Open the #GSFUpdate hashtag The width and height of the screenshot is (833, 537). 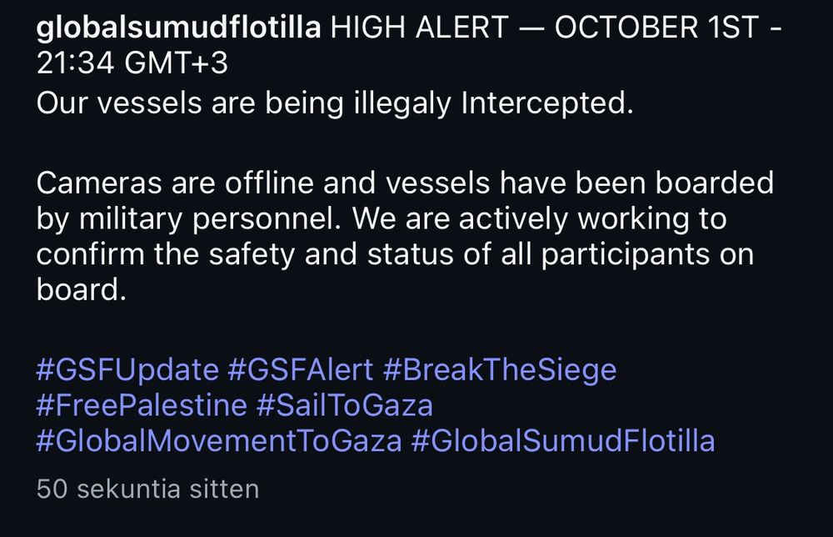pos(127,369)
